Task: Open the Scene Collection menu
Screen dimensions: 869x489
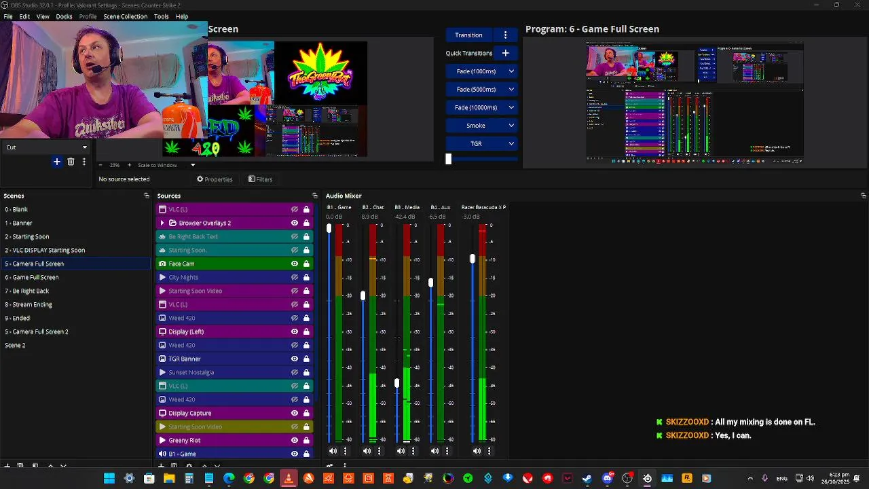Action: tap(125, 16)
